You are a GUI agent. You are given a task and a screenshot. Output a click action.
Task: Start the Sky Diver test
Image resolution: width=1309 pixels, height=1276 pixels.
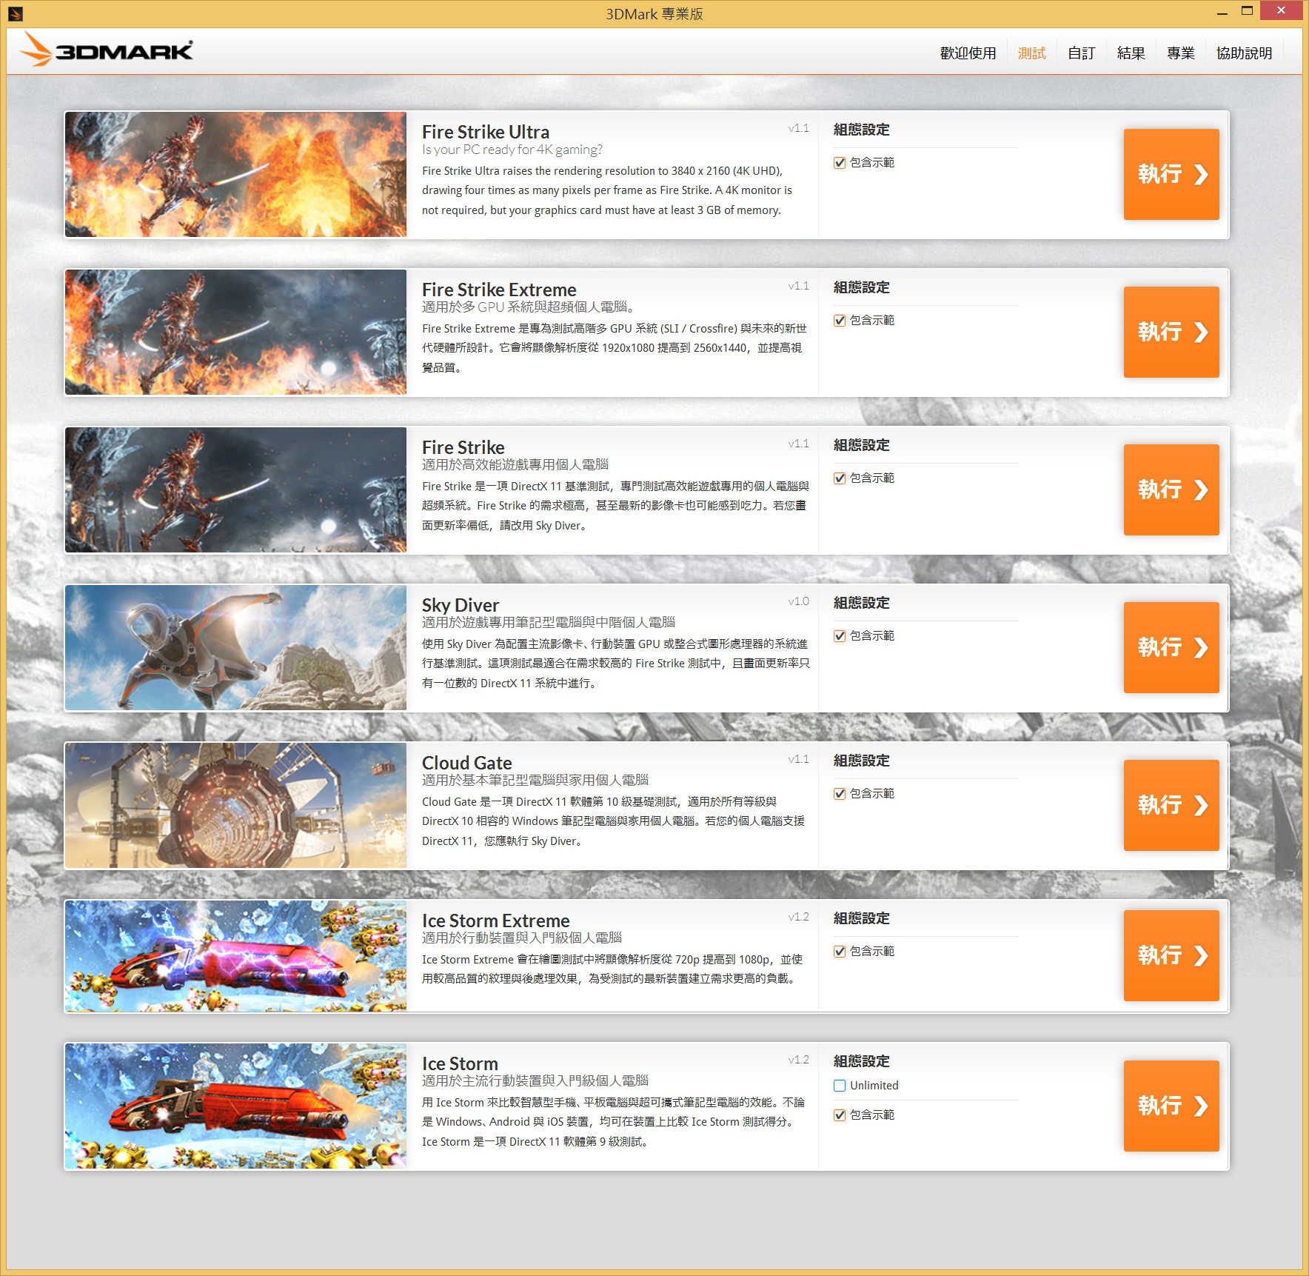[x=1171, y=647]
